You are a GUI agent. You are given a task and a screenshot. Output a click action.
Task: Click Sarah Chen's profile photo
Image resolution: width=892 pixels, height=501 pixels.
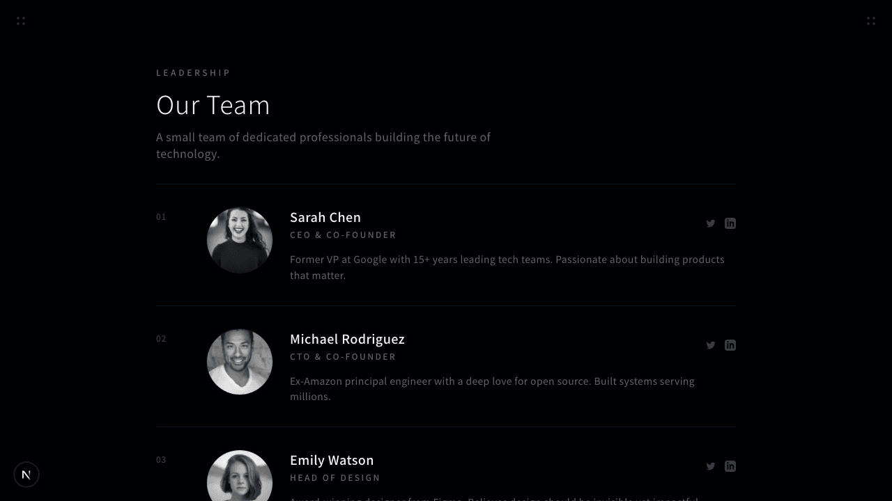coord(239,240)
